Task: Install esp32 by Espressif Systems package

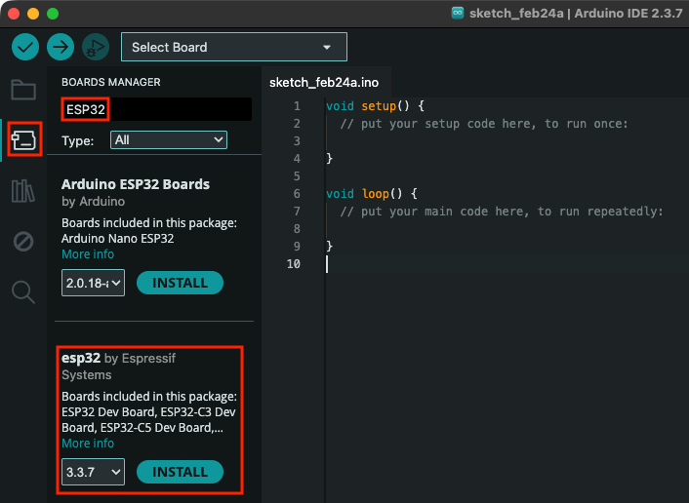Action: [180, 472]
